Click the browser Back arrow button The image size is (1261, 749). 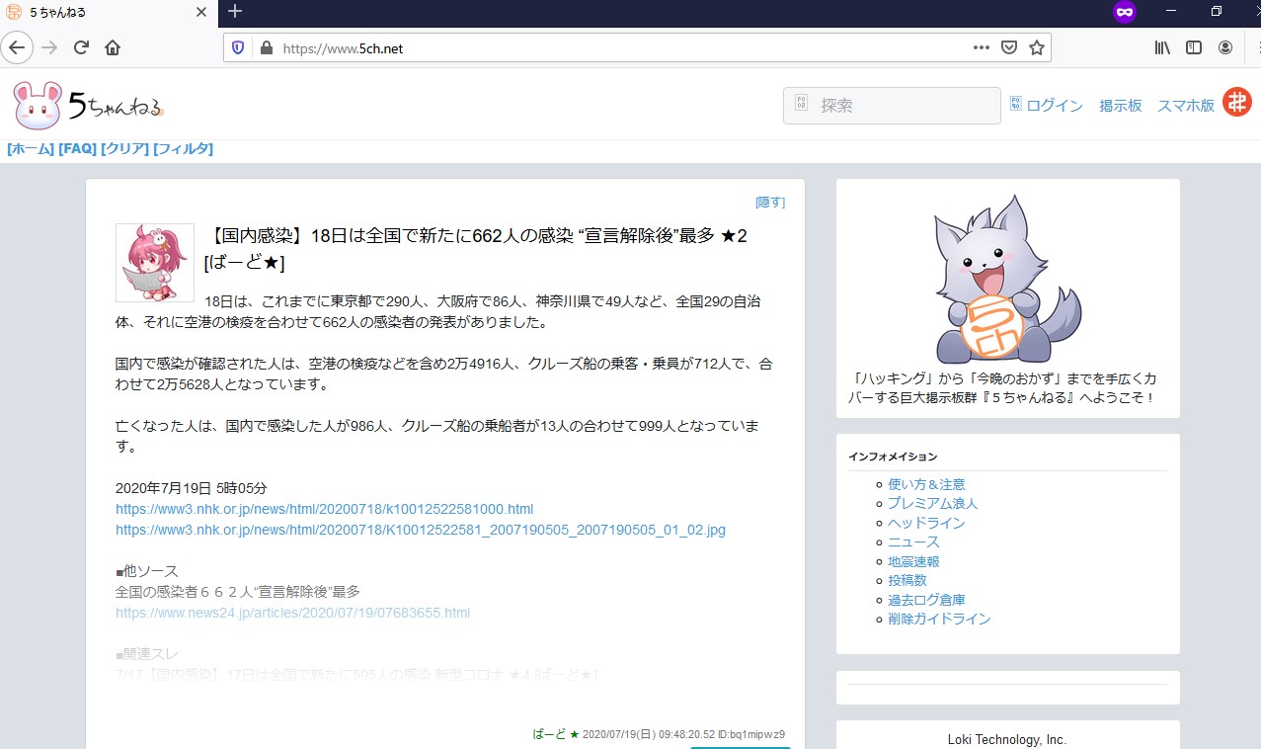[18, 47]
